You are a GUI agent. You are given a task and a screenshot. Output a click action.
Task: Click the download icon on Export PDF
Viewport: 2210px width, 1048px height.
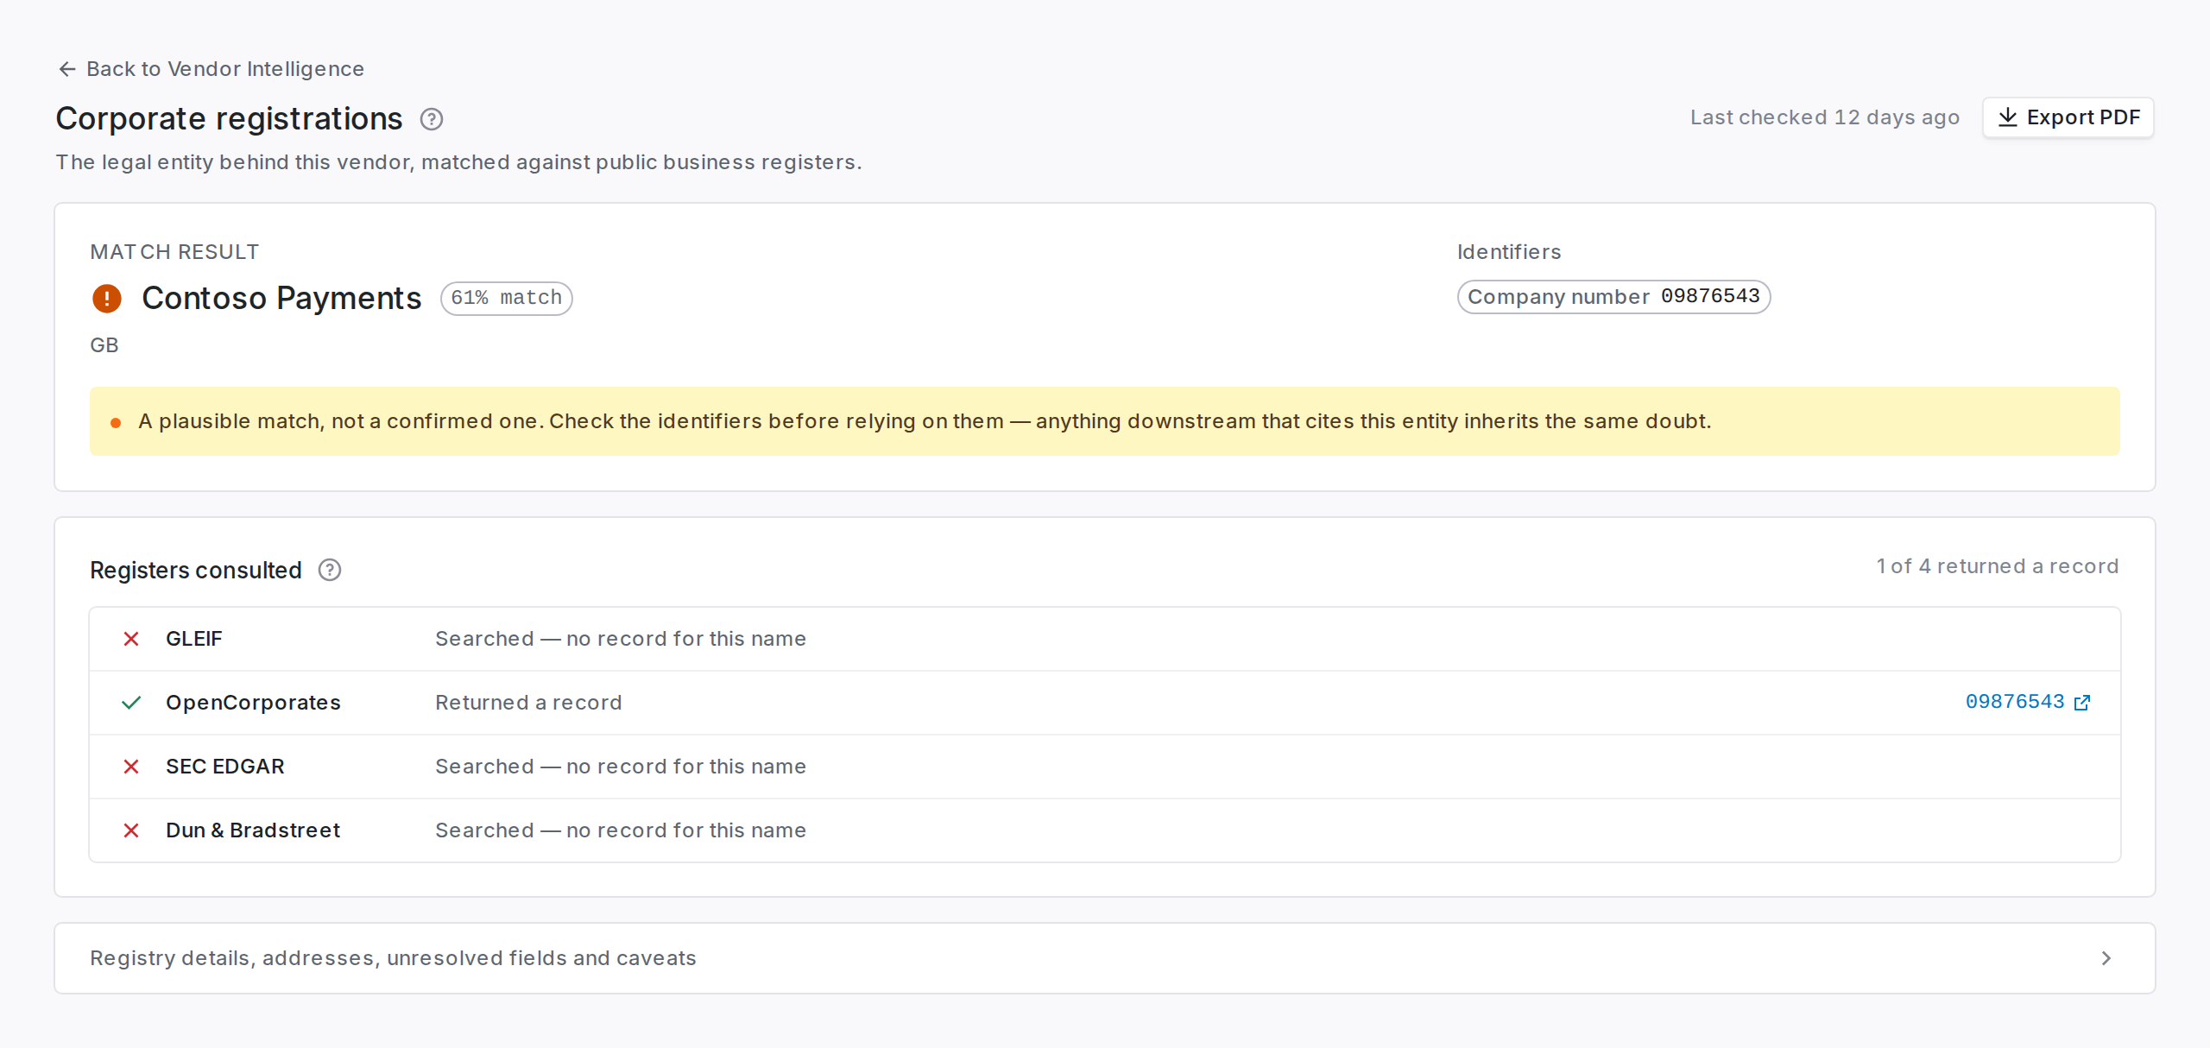pyautogui.click(x=2008, y=117)
